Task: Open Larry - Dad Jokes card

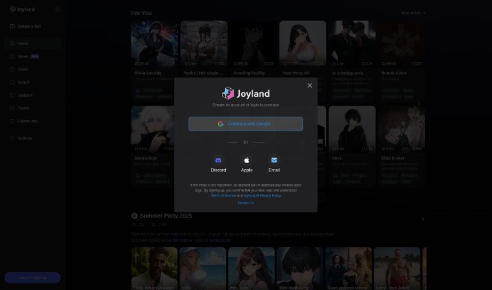Action: [x=397, y=269]
